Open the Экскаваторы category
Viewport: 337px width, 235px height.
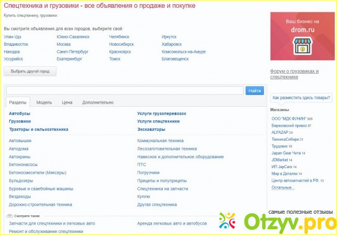click(x=151, y=129)
